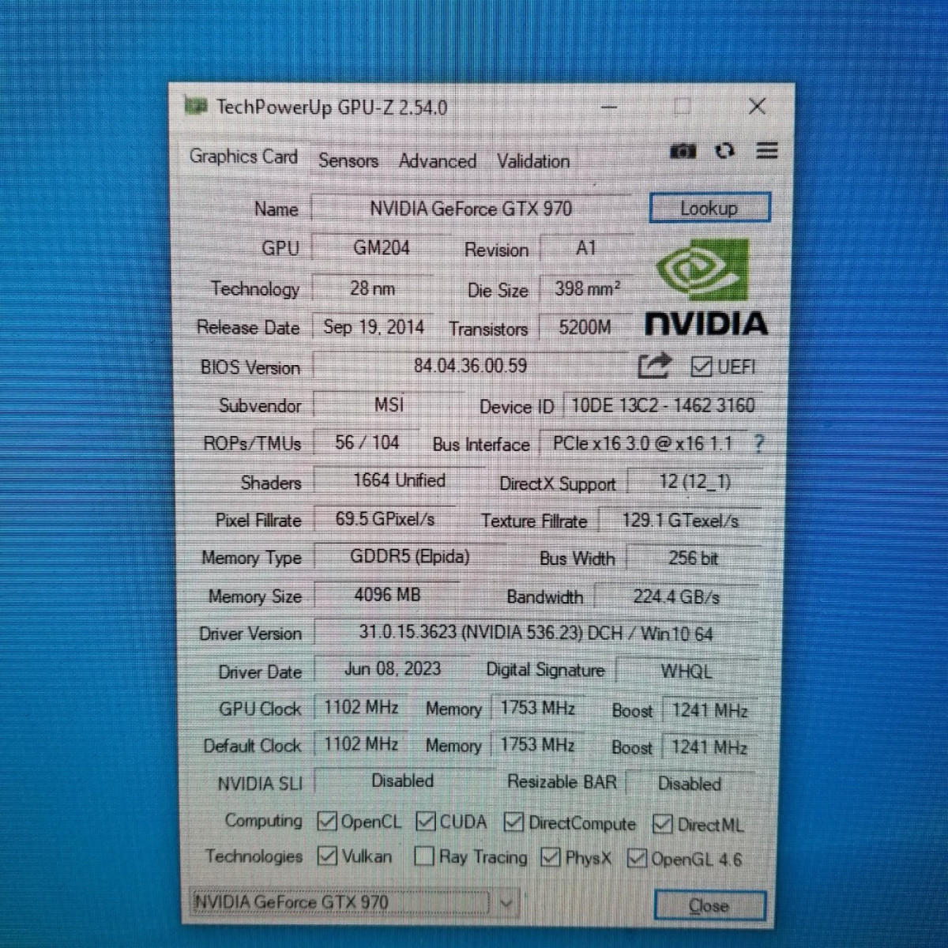Click the BIOS export share icon

654,366
